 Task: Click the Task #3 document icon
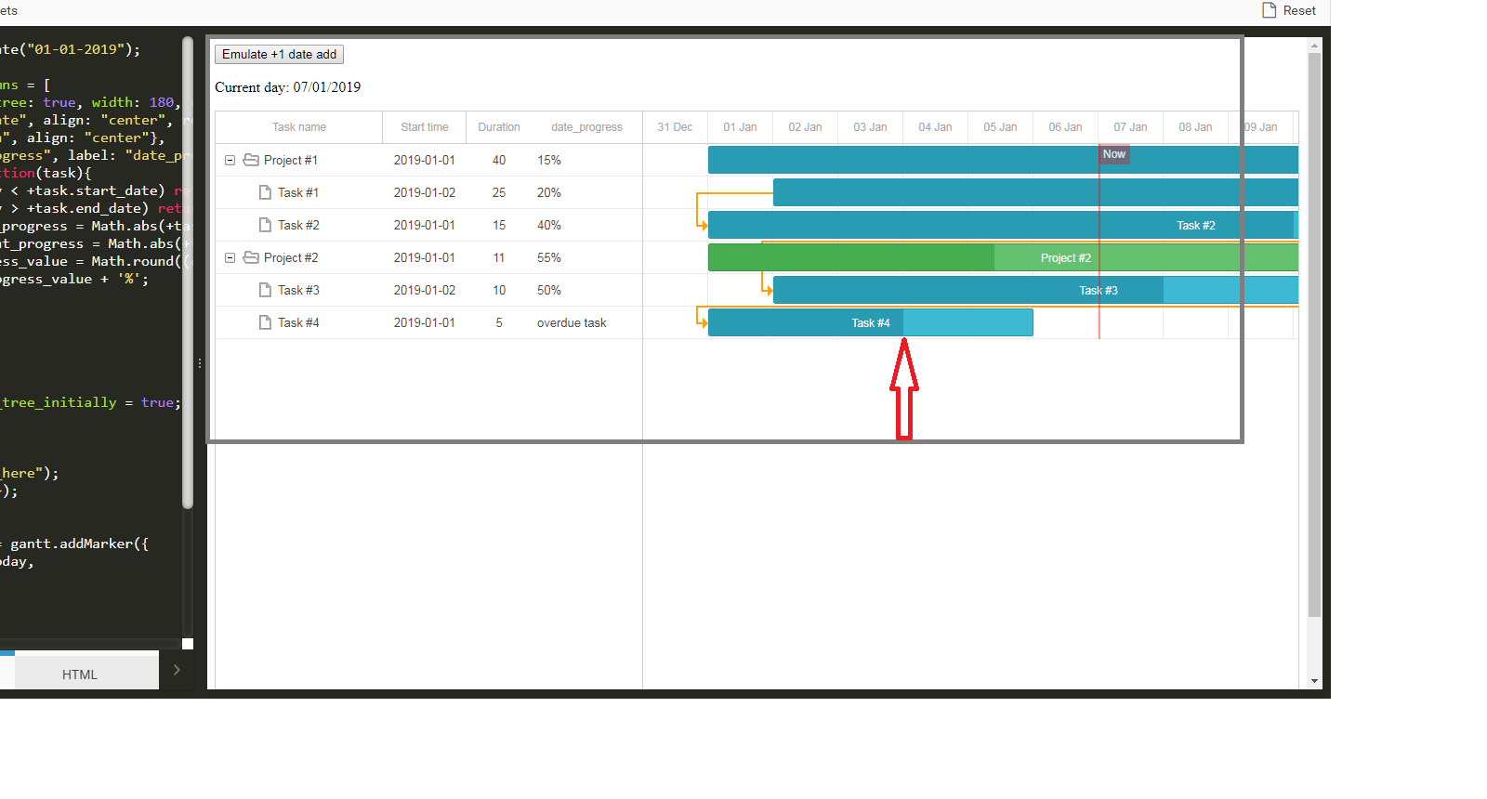(265, 290)
